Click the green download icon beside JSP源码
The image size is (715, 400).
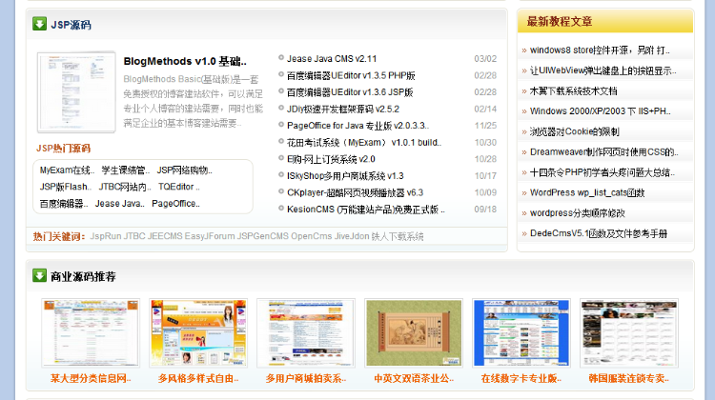(40, 24)
